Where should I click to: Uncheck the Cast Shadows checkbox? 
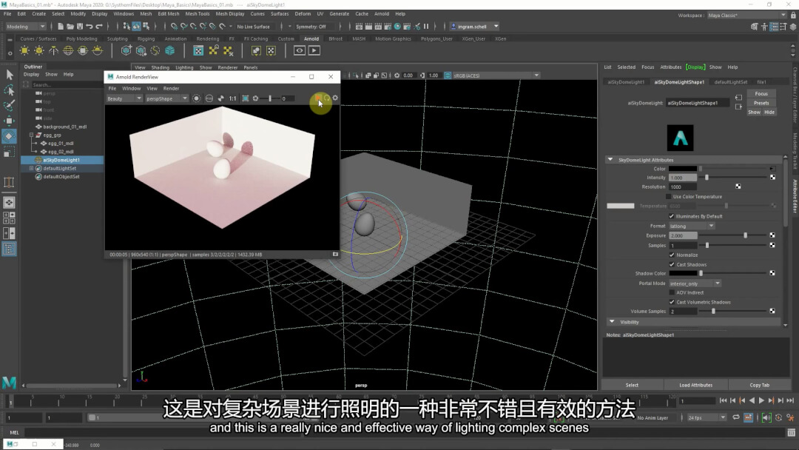672,264
